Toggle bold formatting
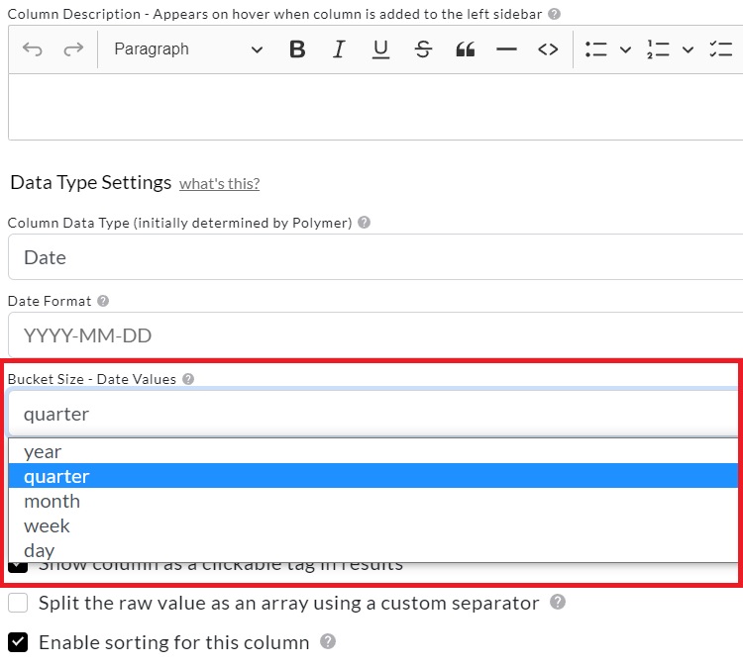 pos(297,49)
